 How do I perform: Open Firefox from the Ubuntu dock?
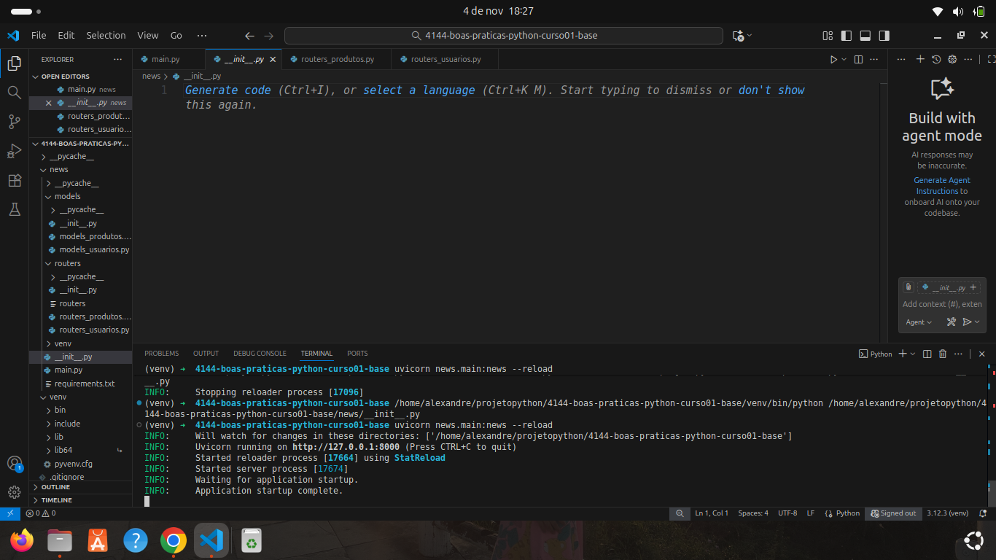click(22, 540)
